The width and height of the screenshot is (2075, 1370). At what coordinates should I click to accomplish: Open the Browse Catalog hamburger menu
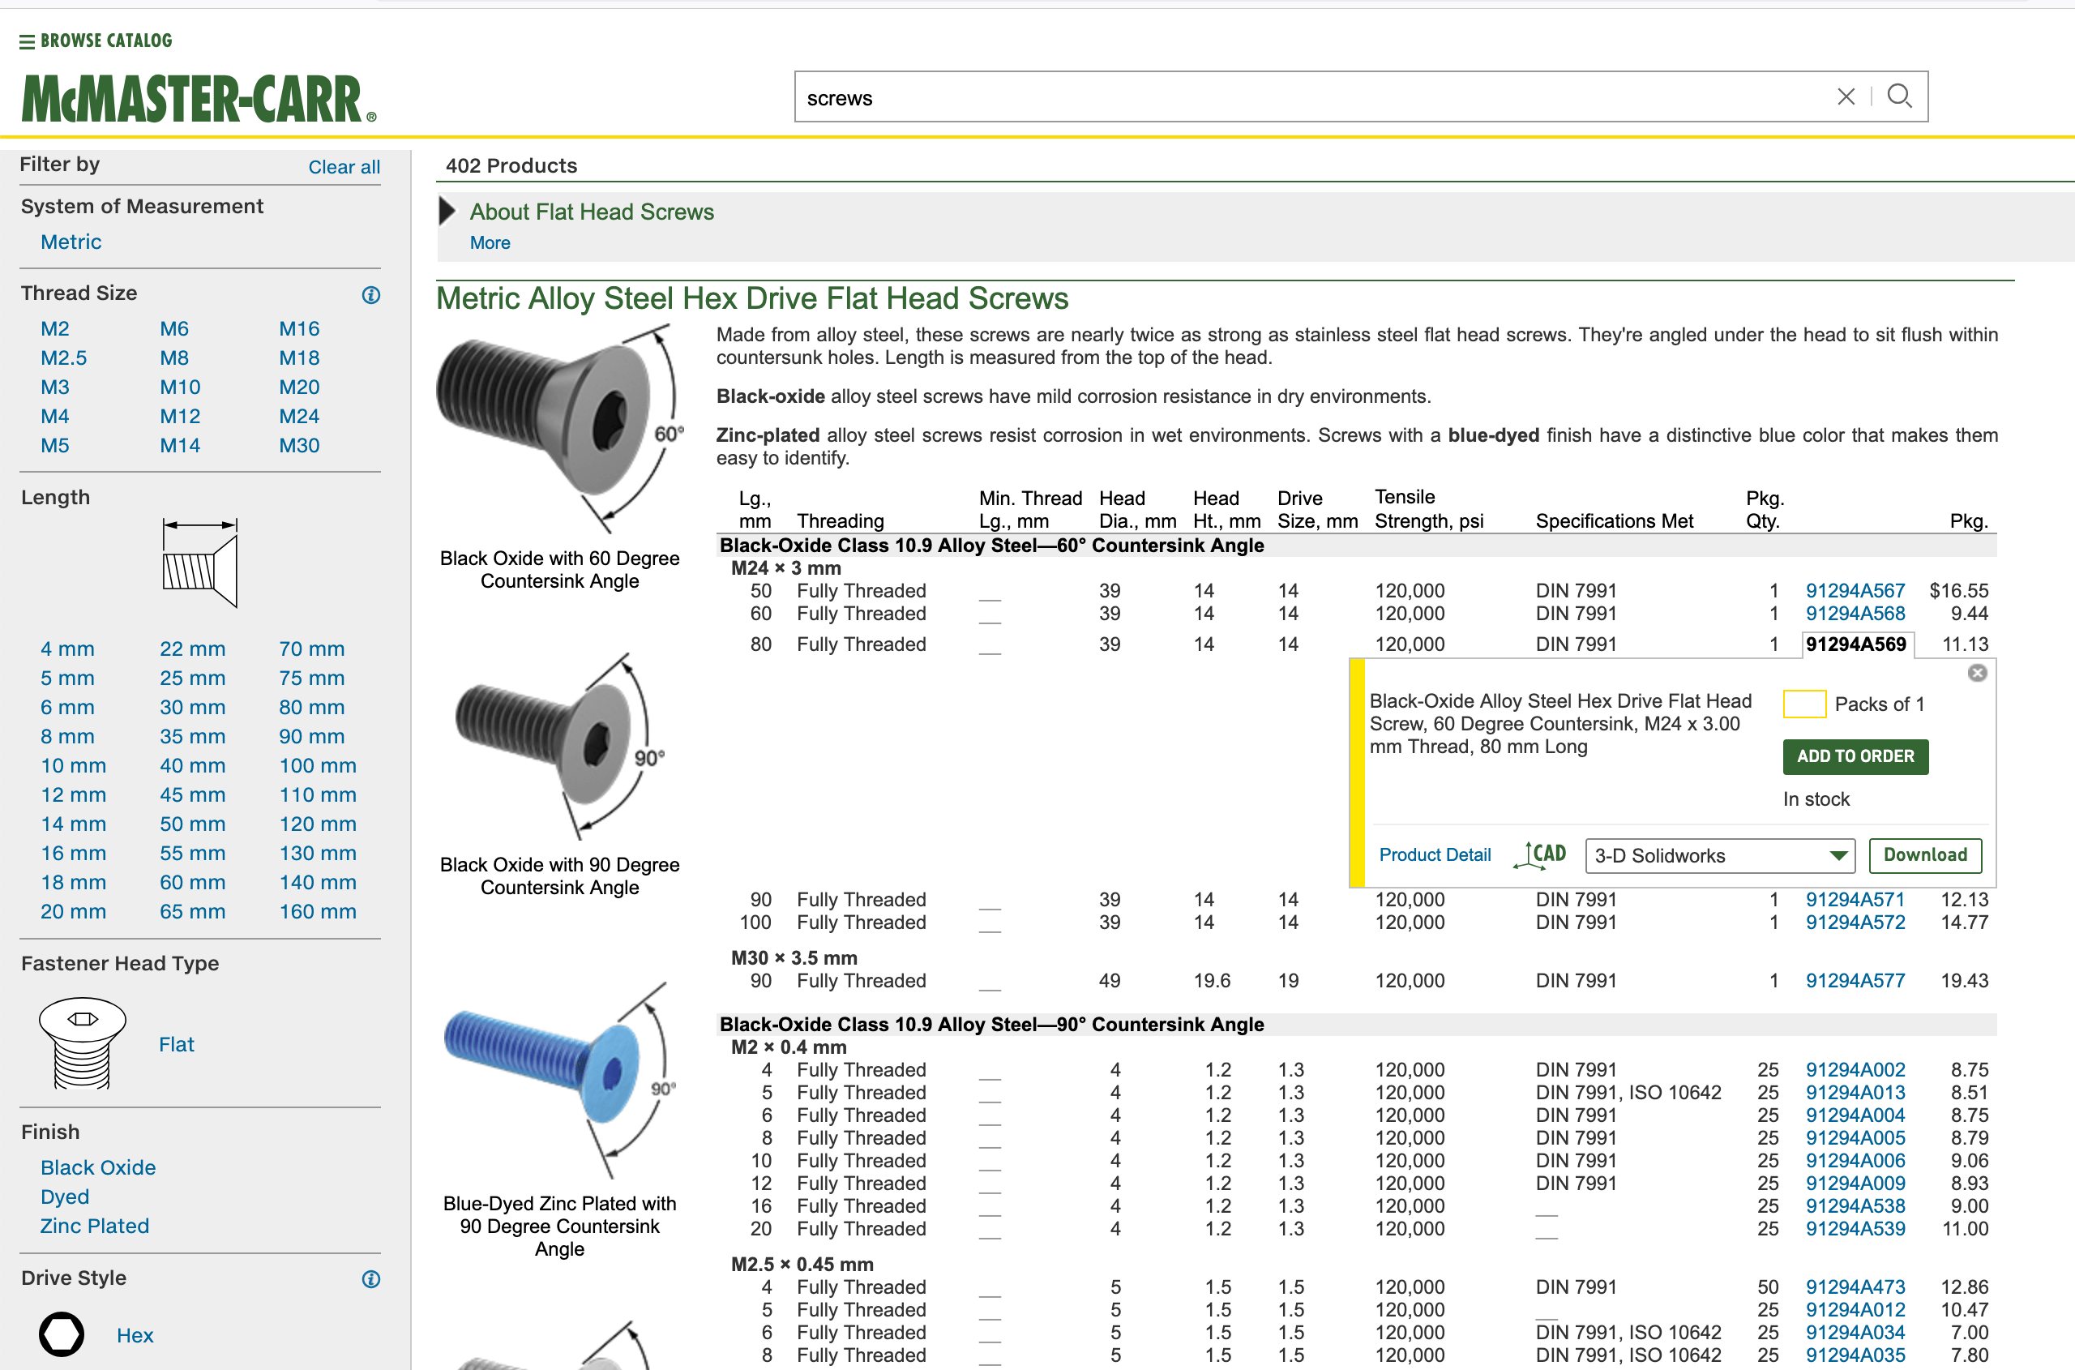(x=95, y=41)
